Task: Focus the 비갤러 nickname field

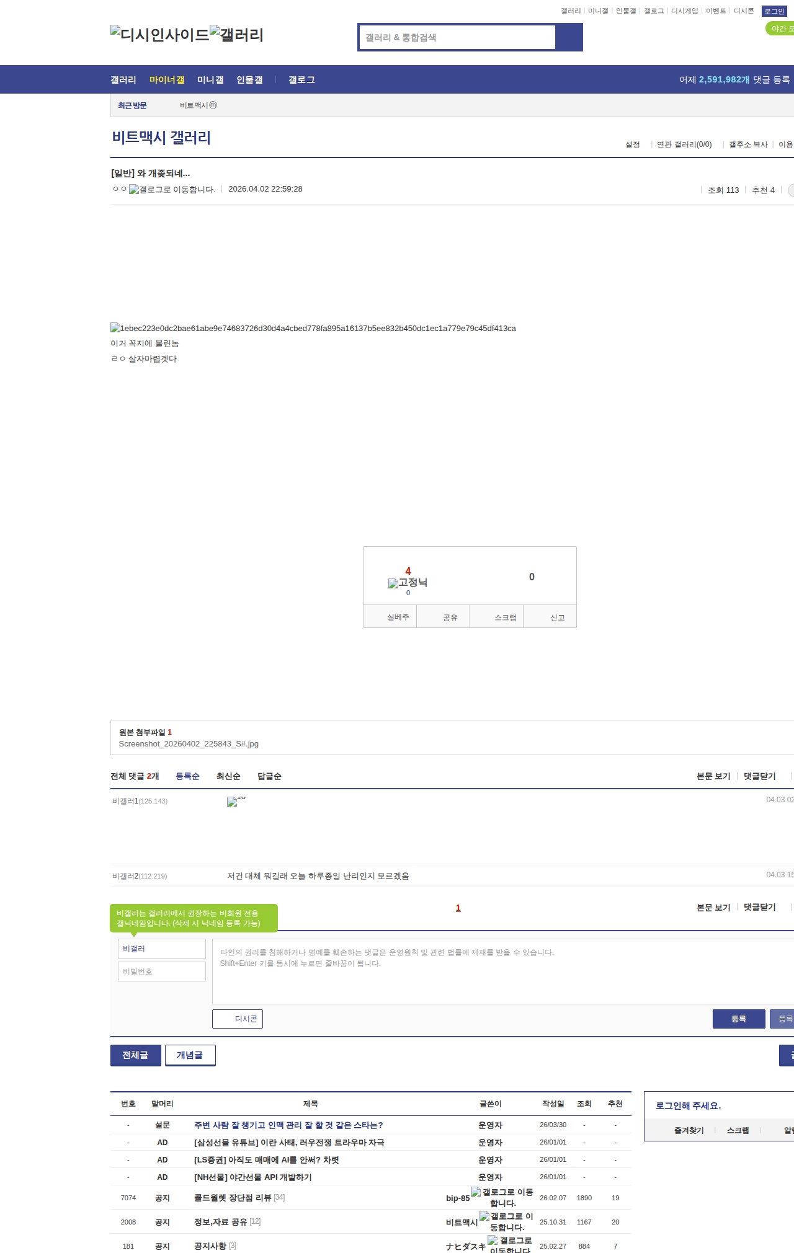Action: pos(162,949)
